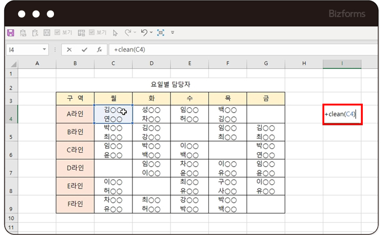Click the 목 header cell
382x235 pixels.
click(x=228, y=99)
